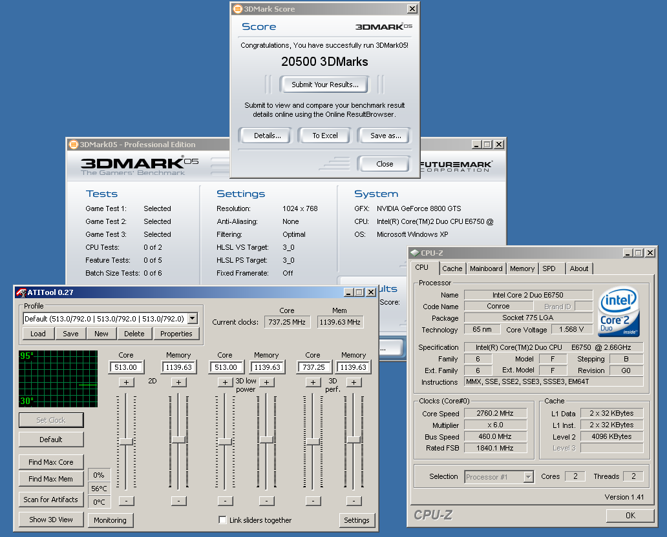This screenshot has width=667, height=537.
Task: Click the Default button in ATITool
Action: (51, 440)
